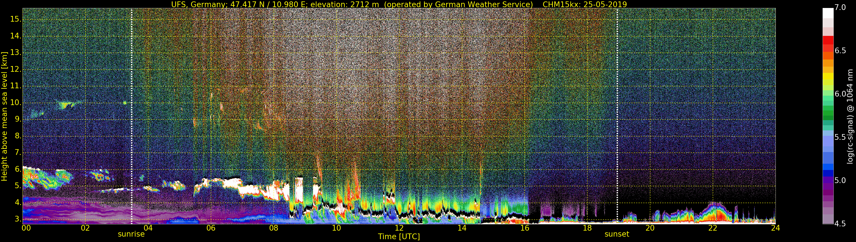The width and height of the screenshot is (856, 242).
Task: Click time tick label '24'
Action: 776,228
